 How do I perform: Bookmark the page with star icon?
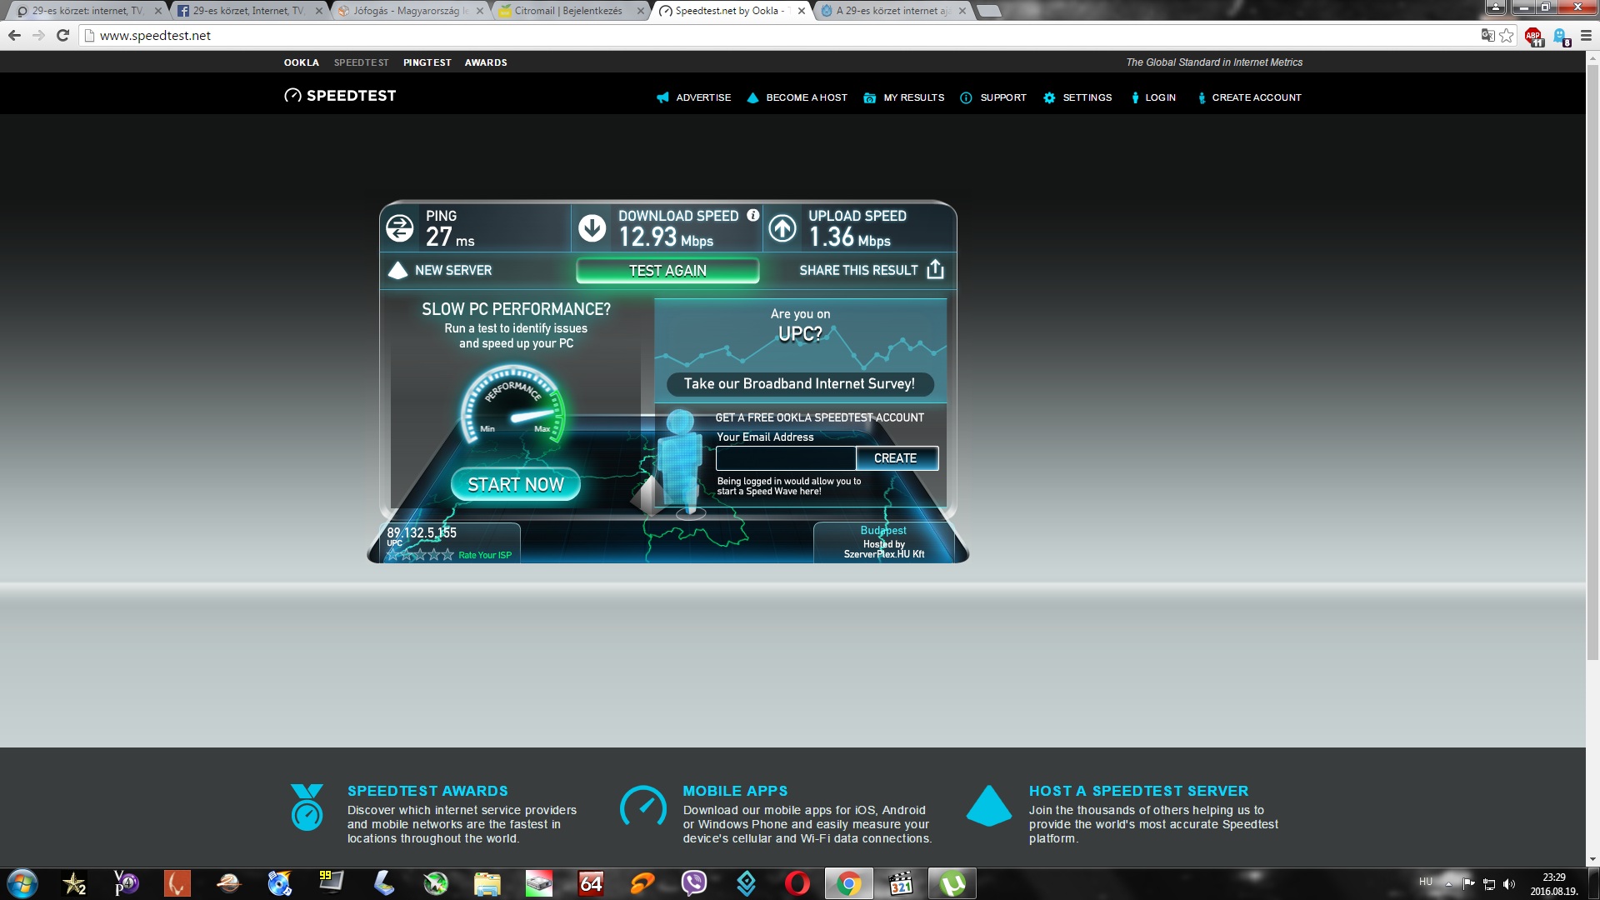coord(1507,35)
